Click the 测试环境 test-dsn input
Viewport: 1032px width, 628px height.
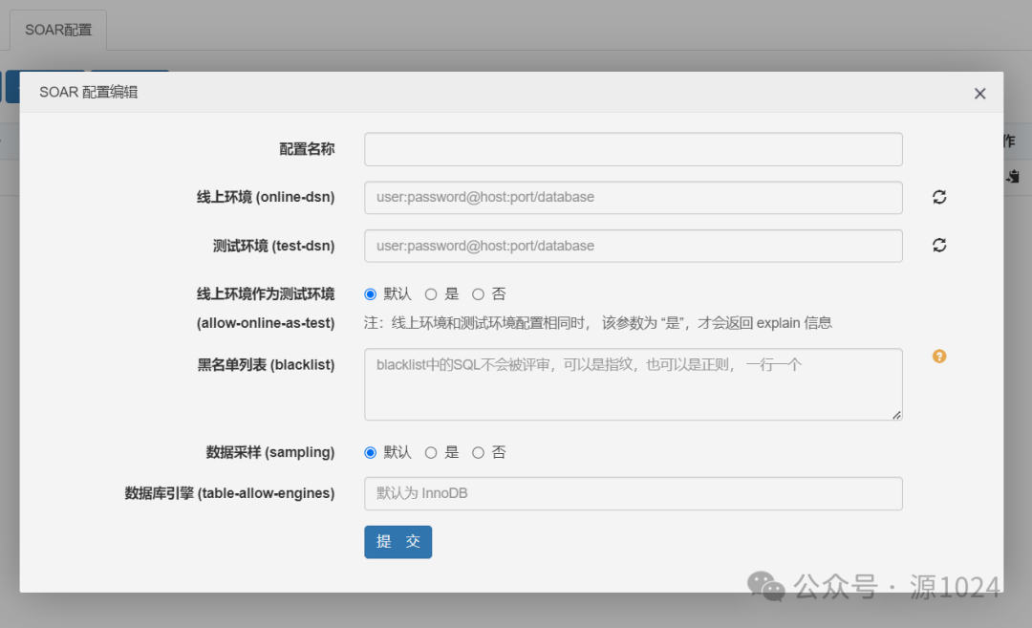tap(634, 246)
